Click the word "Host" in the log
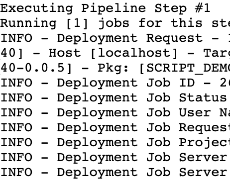The width and height of the screenshot is (230, 181). (x=65, y=53)
